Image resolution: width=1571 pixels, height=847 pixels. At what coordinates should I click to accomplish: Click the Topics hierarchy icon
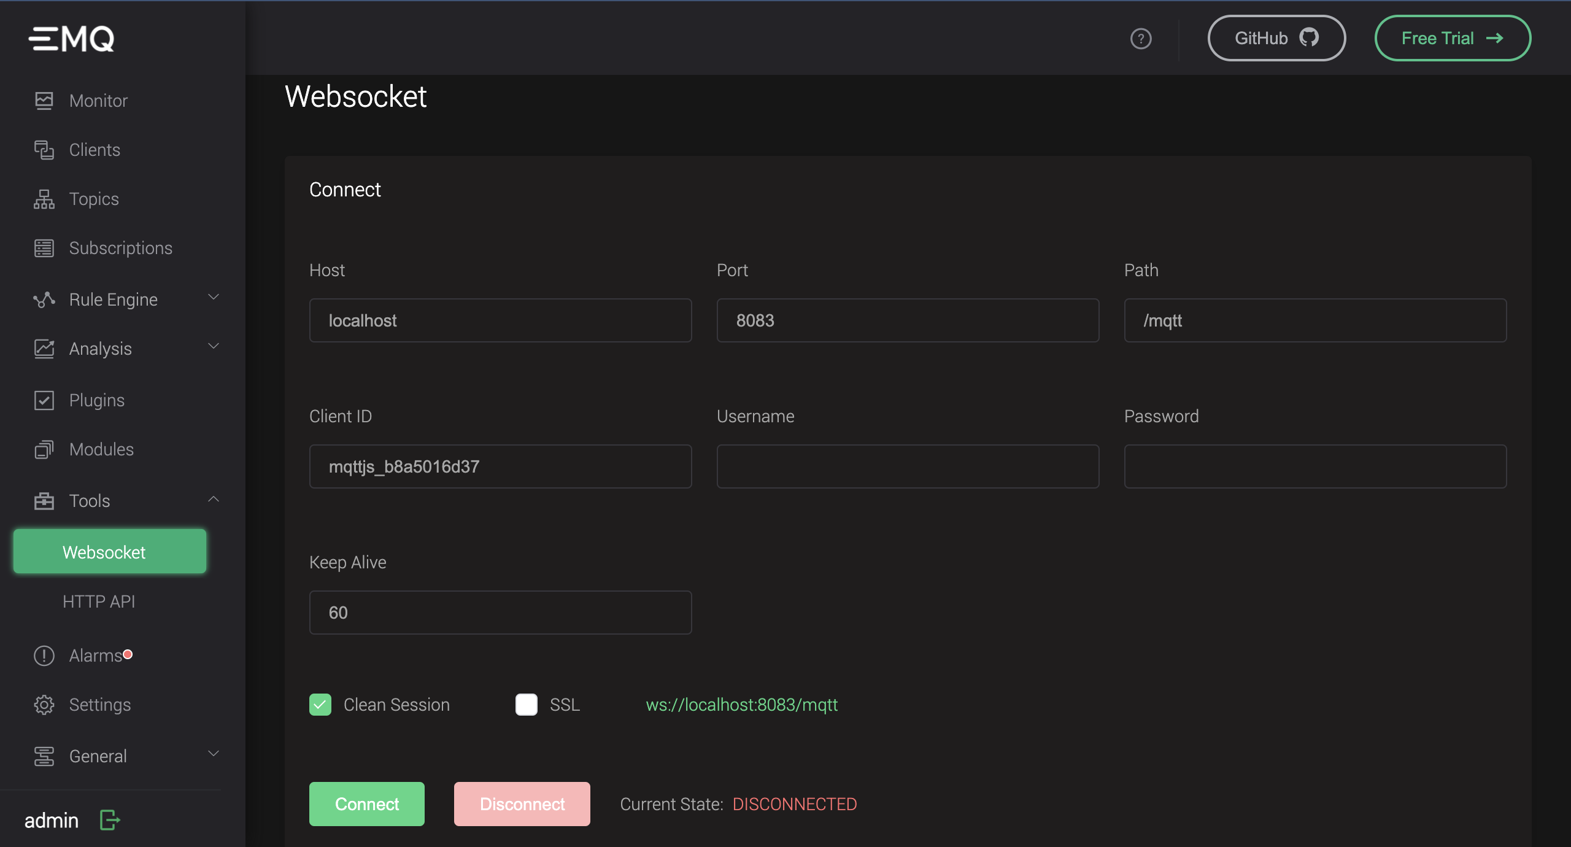point(44,199)
